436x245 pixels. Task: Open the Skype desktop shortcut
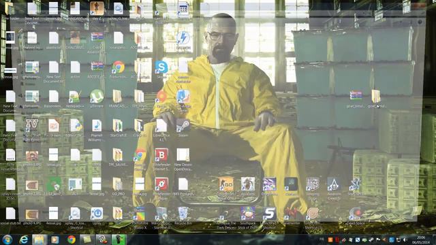(161, 67)
